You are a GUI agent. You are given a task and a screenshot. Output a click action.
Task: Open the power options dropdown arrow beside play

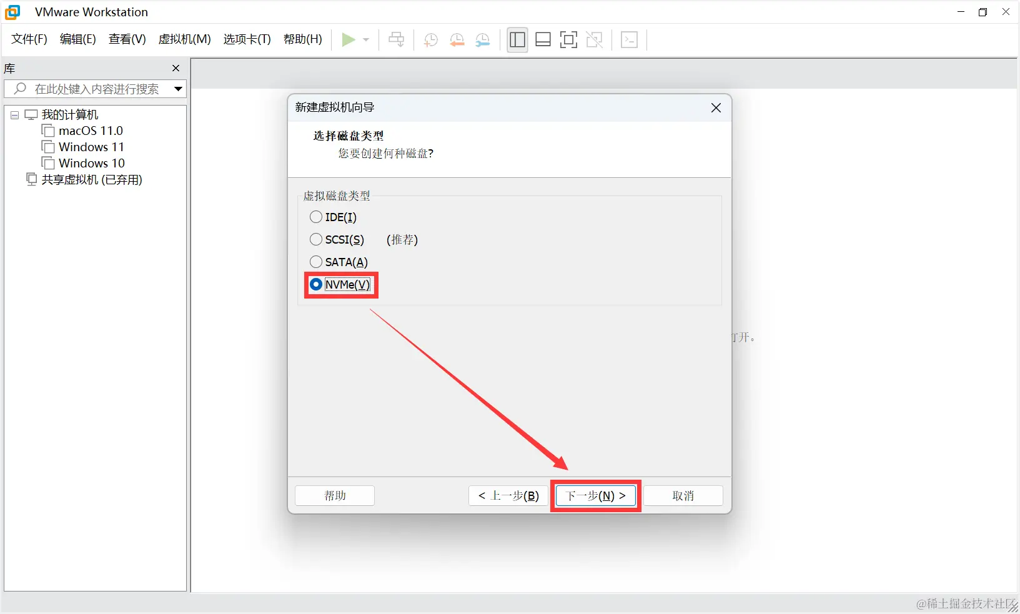pos(366,40)
